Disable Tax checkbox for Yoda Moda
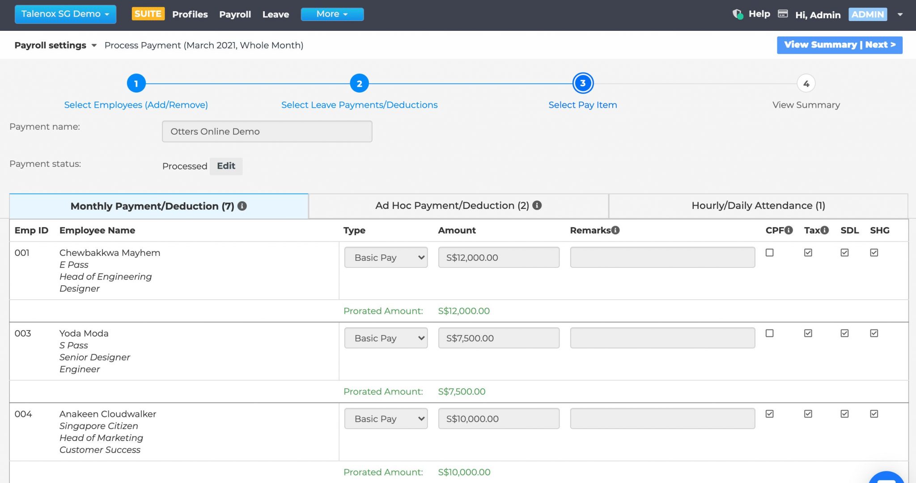 pos(808,333)
